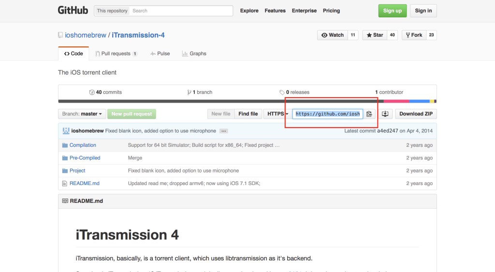Screen dimensions: 495x272
Task: View the 1 contributor link
Action: pos(389,92)
